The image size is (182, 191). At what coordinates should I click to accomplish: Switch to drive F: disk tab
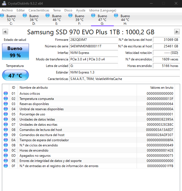(x=80, y=20)
